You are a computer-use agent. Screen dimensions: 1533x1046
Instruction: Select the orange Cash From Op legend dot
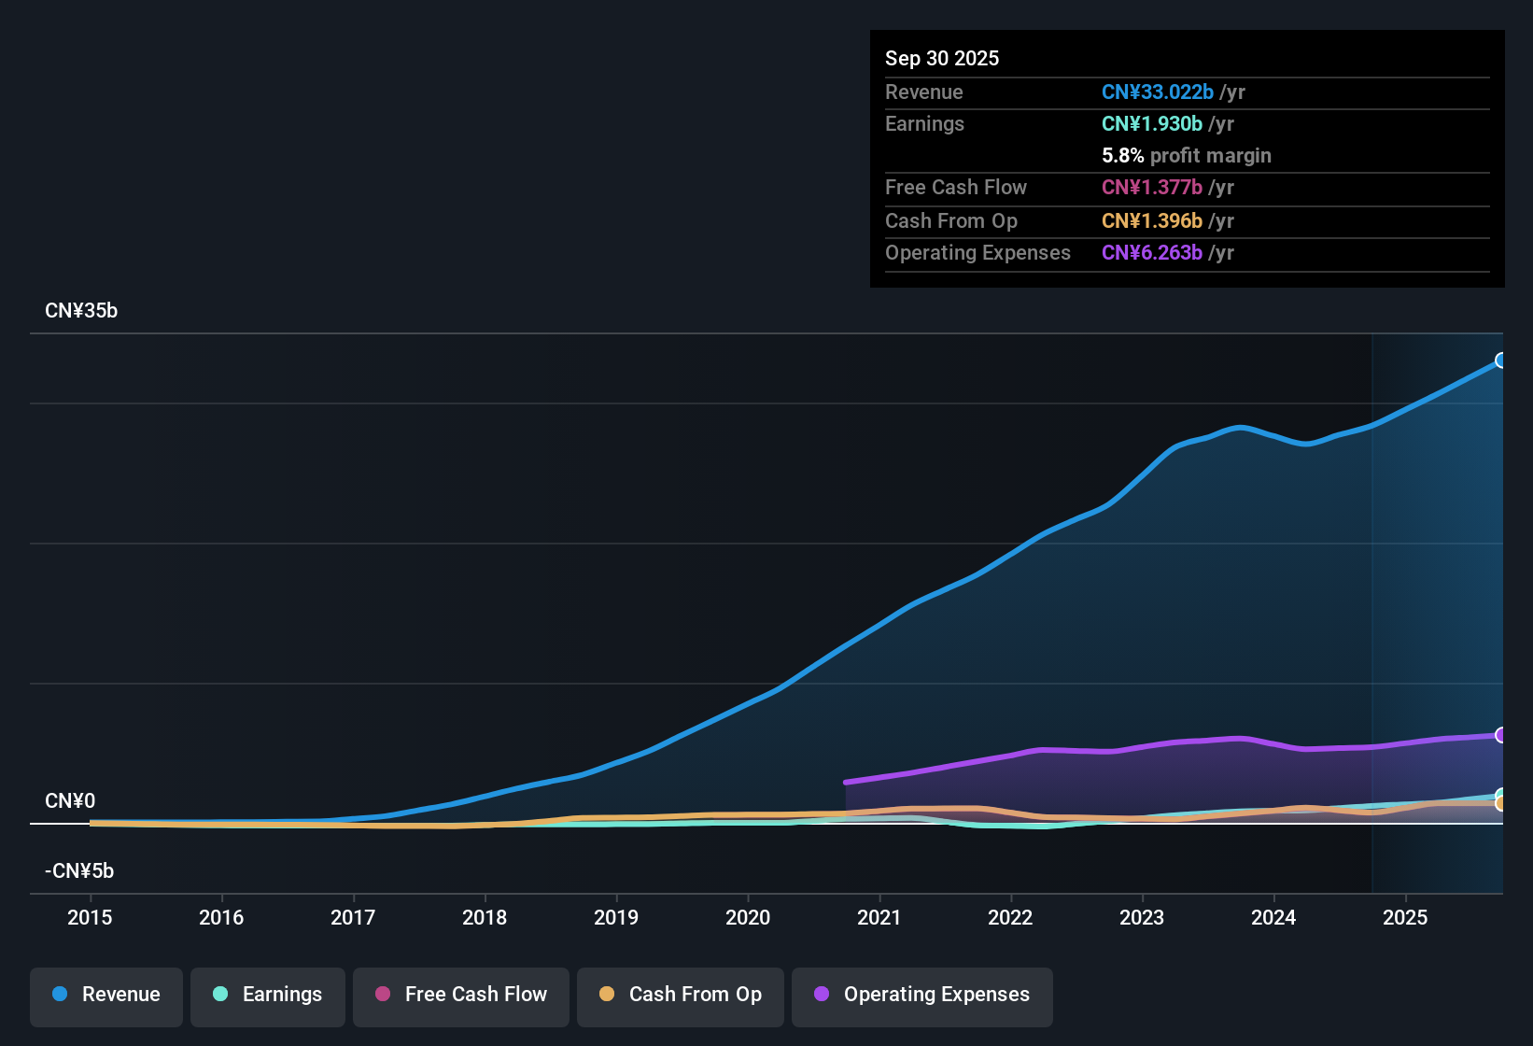607,995
